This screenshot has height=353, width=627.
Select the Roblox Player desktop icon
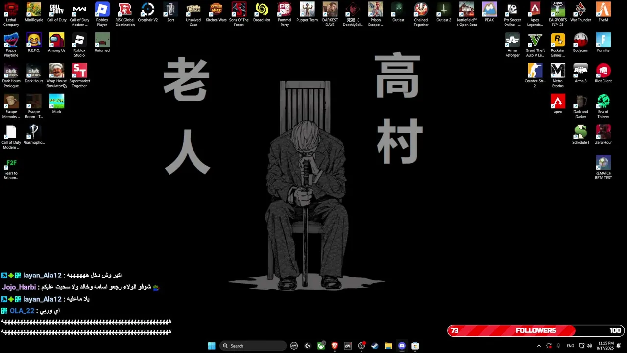point(102,15)
